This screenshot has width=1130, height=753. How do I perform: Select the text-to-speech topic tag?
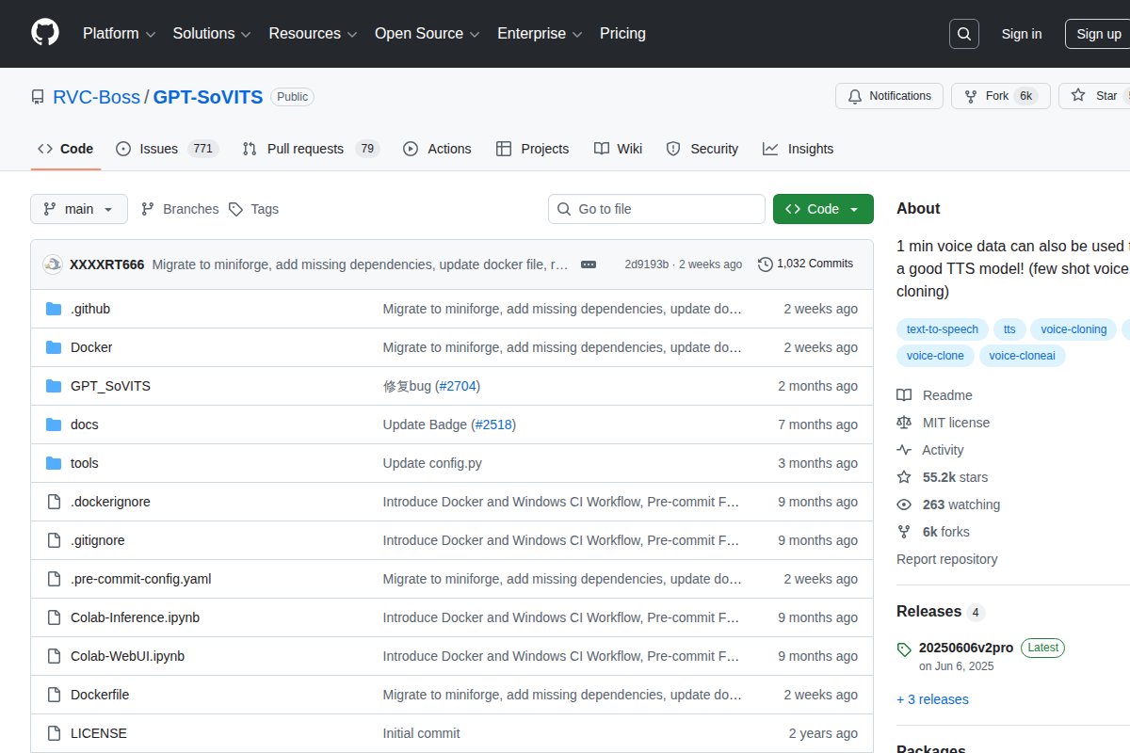943,329
